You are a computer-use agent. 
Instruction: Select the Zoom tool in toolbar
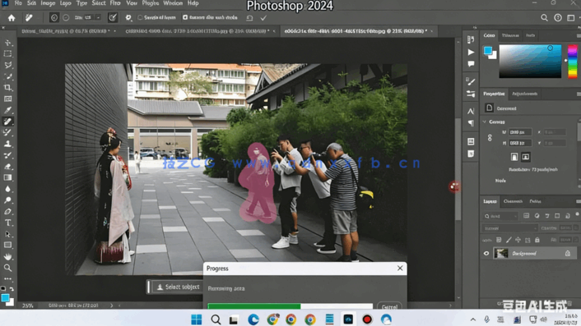click(x=7, y=268)
